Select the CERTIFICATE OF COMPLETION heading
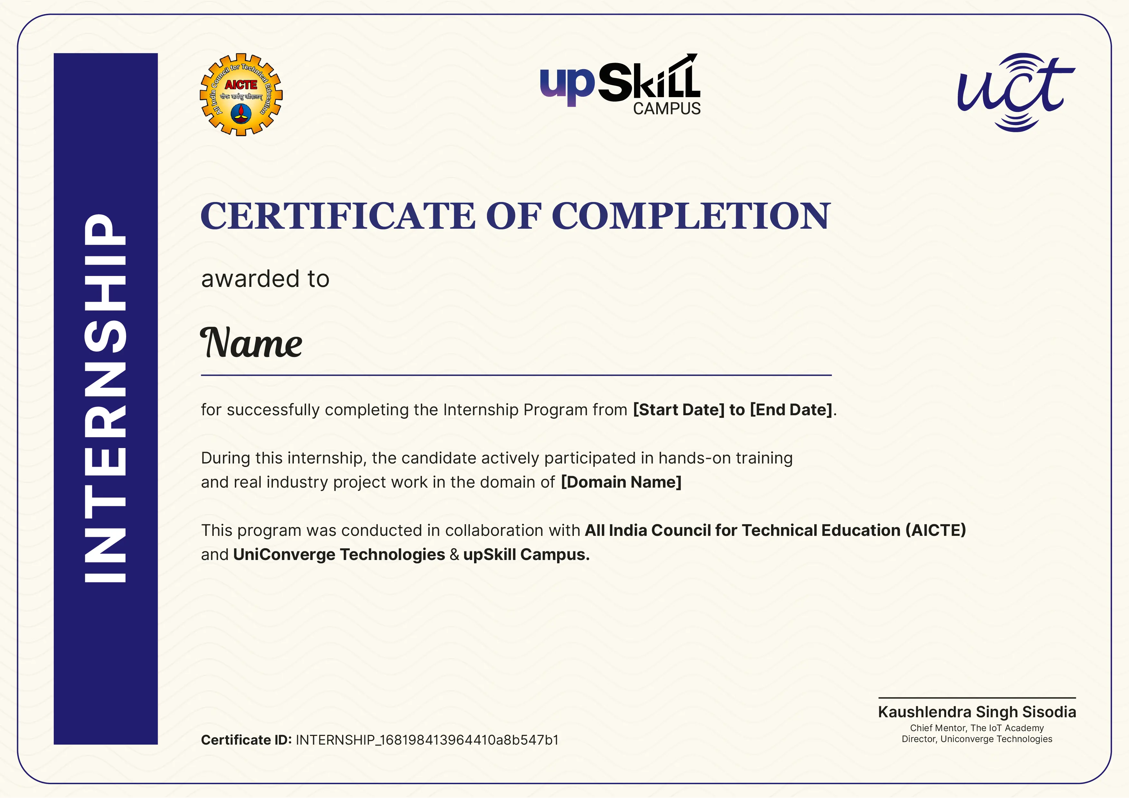Image resolution: width=1129 pixels, height=798 pixels. (515, 216)
